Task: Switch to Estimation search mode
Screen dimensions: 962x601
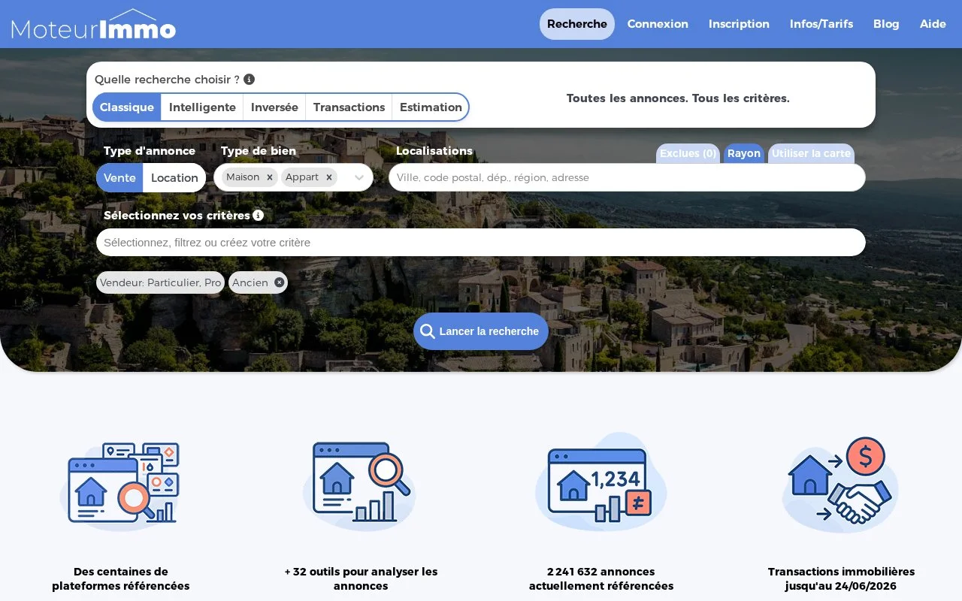Action: [x=431, y=107]
